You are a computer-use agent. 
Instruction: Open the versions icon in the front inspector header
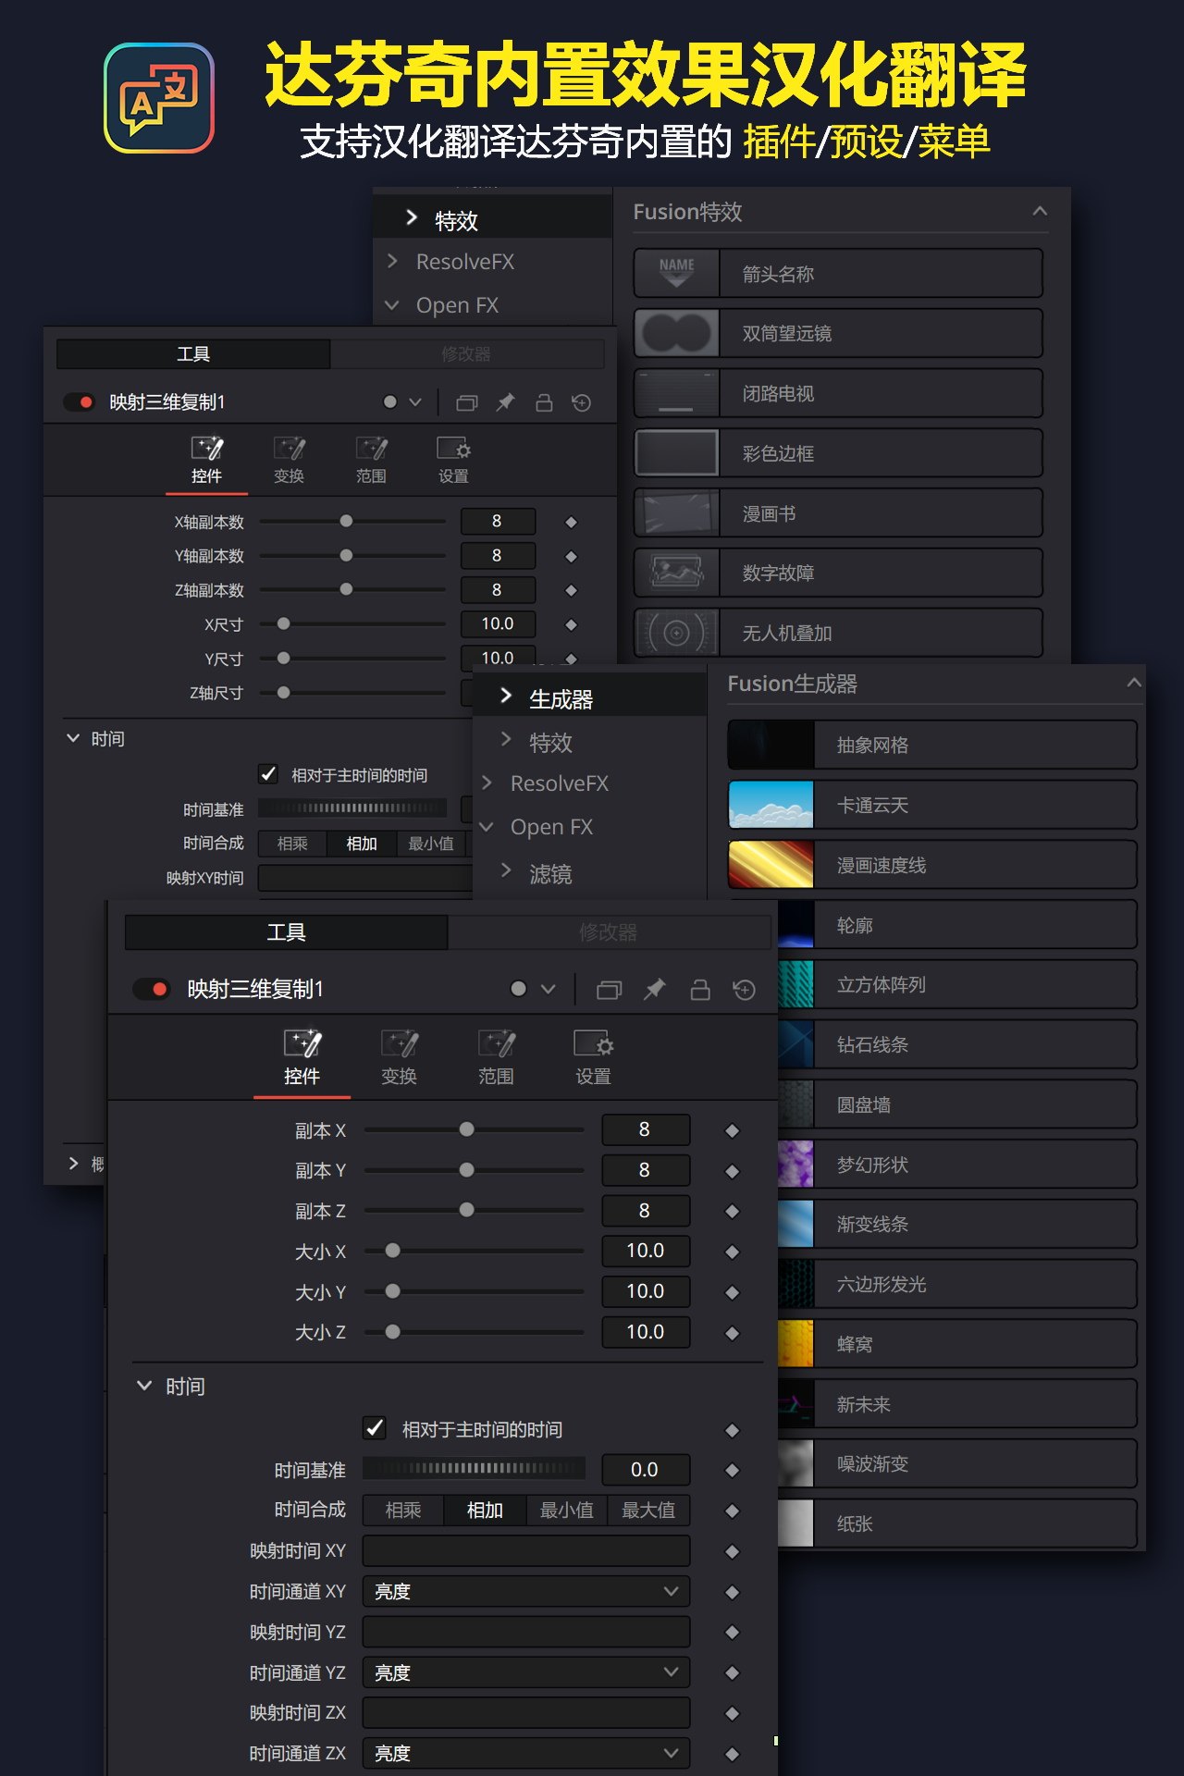coord(609,990)
